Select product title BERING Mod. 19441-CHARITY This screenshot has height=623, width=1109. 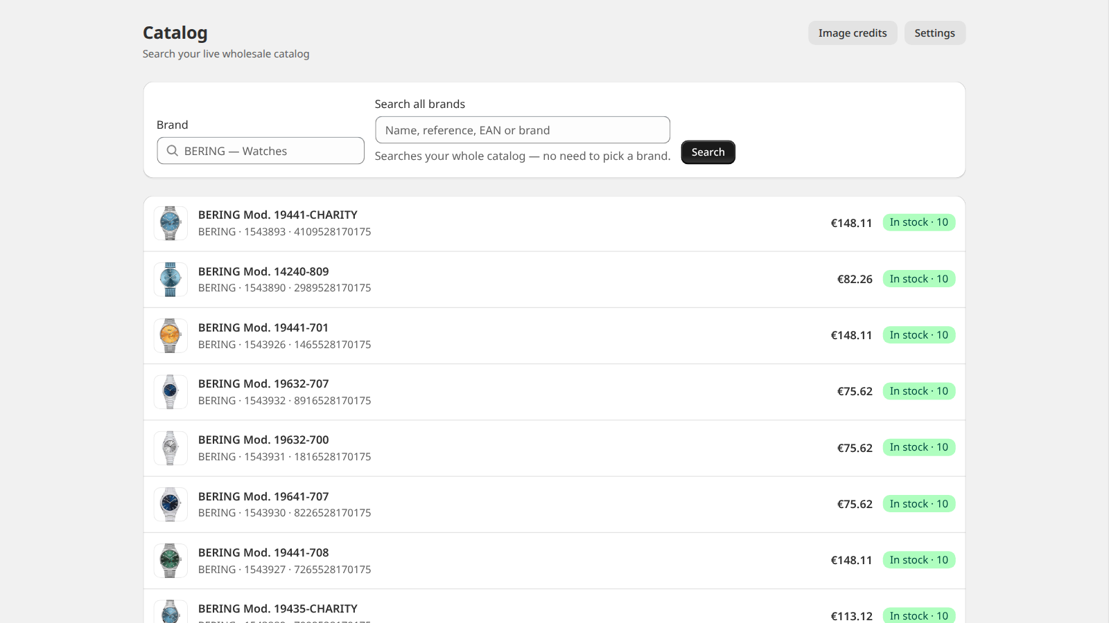point(278,215)
